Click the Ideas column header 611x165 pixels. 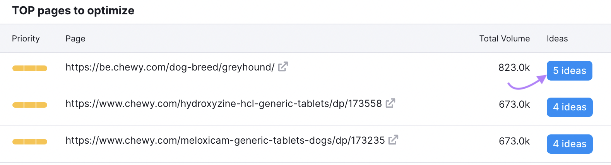tap(557, 39)
